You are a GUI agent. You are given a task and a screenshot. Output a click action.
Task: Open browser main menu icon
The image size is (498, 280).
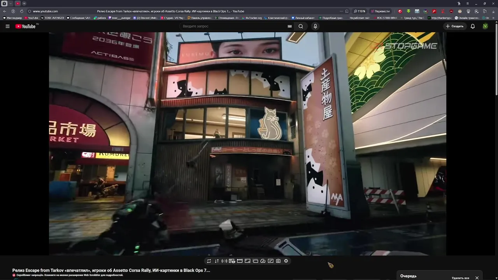point(467,3)
